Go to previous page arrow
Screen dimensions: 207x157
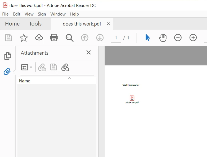[x=85, y=38]
